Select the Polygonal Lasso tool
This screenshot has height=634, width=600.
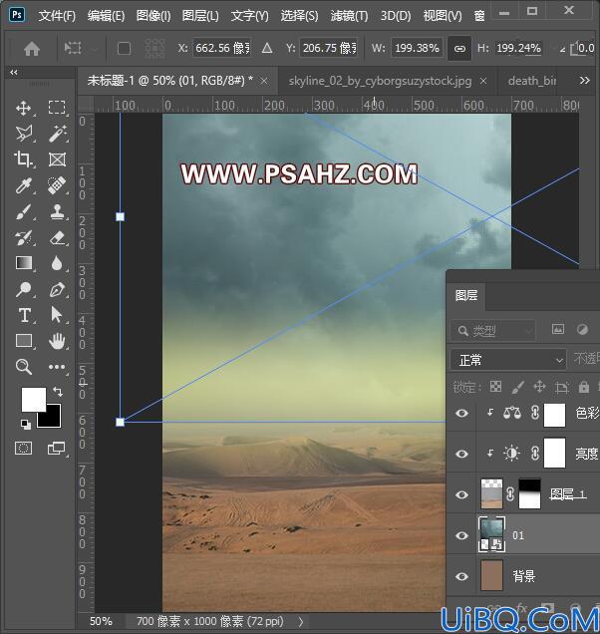(24, 134)
